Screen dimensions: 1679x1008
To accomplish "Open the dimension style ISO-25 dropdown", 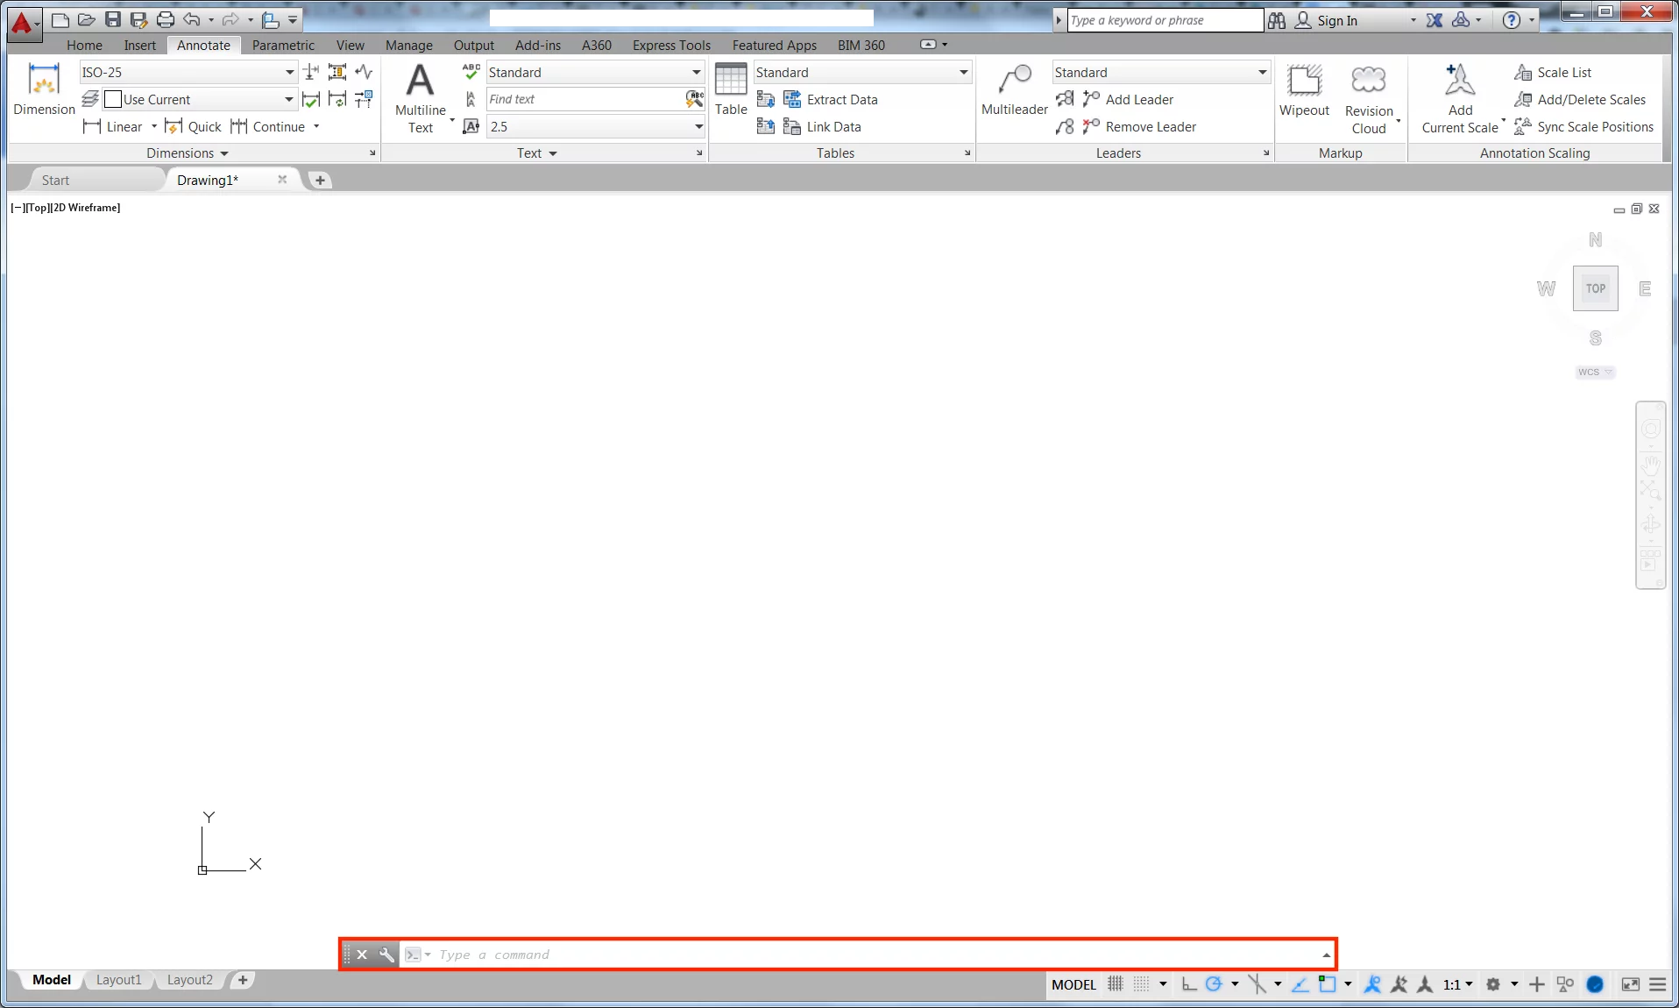I will click(x=287, y=72).
